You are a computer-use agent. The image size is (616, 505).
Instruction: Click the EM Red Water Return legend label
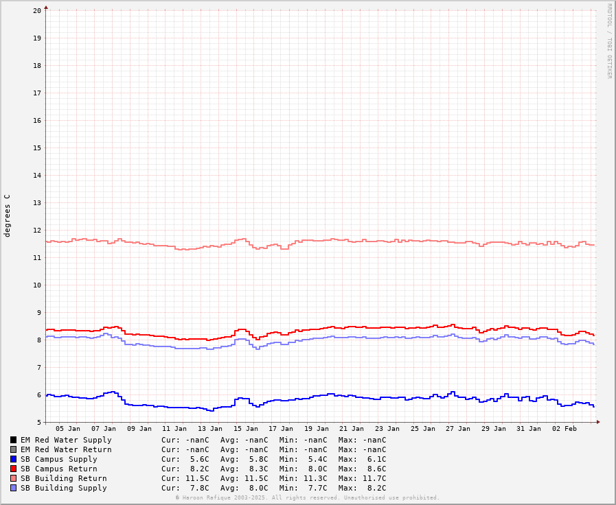[x=65, y=449]
